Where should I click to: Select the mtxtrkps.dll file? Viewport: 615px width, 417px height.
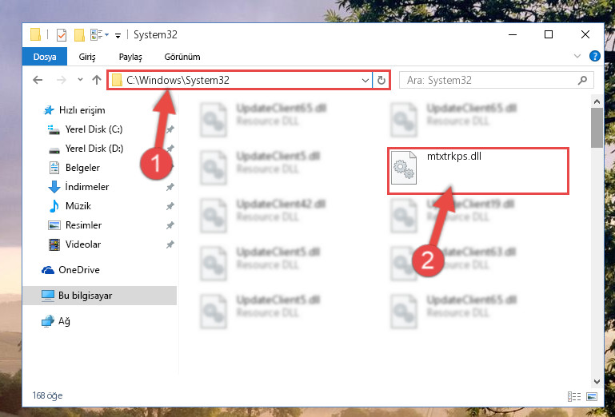[478, 170]
